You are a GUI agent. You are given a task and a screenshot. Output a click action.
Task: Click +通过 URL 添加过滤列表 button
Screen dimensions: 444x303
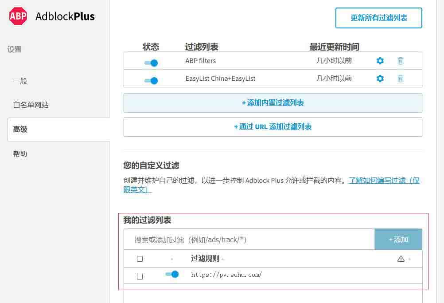(x=273, y=127)
